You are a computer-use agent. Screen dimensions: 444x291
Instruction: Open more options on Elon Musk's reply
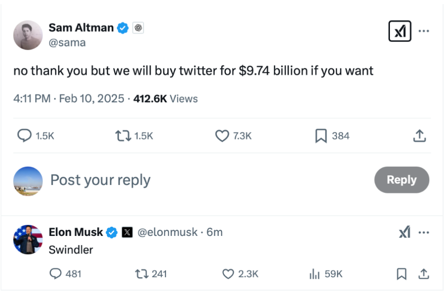(x=424, y=233)
